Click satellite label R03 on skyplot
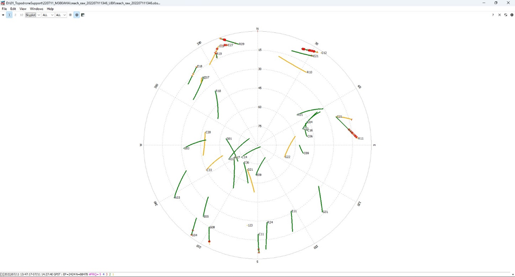Viewport: 515px width, 277px height. pos(177,198)
